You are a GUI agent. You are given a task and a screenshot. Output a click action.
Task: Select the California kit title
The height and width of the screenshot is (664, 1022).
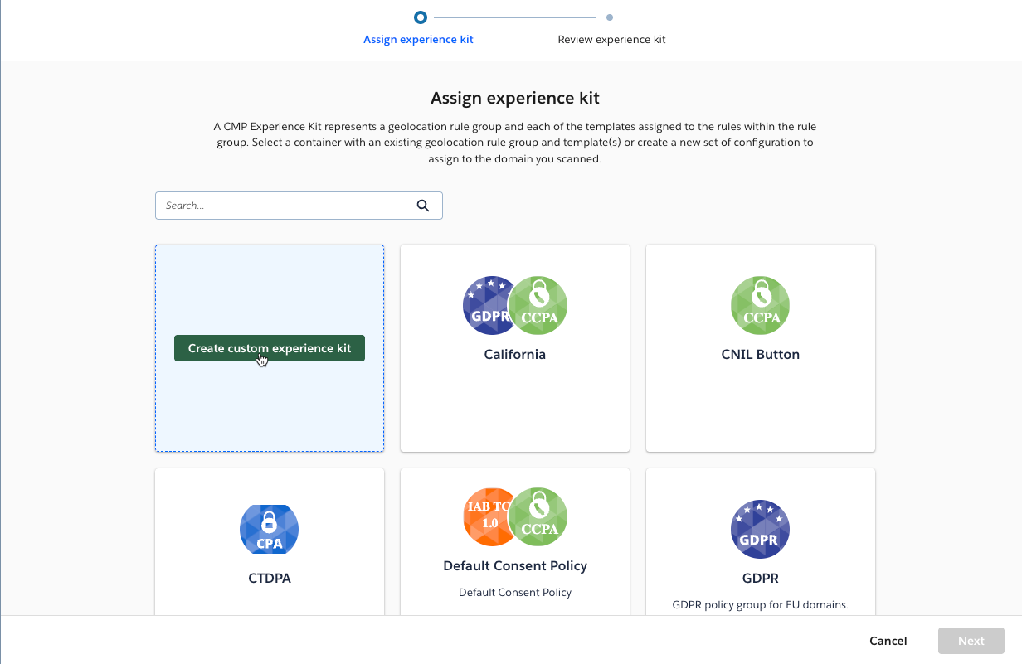click(x=515, y=354)
